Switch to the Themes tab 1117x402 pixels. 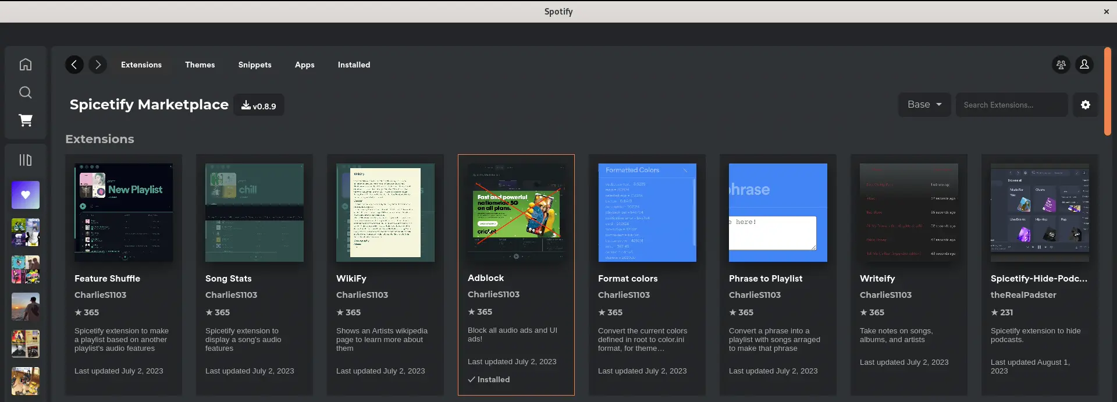[200, 65]
